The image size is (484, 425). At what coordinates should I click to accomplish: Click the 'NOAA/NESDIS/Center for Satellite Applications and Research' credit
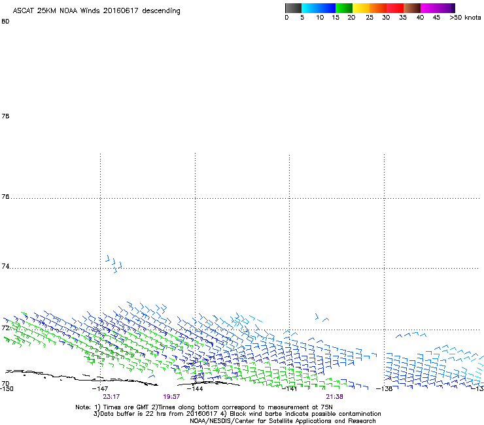click(283, 421)
